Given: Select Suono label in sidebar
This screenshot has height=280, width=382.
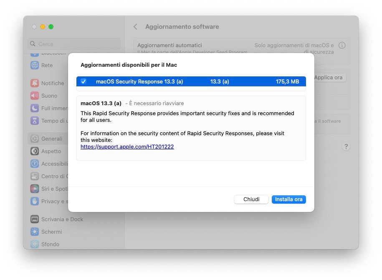Looking at the screenshot, I should pos(49,96).
